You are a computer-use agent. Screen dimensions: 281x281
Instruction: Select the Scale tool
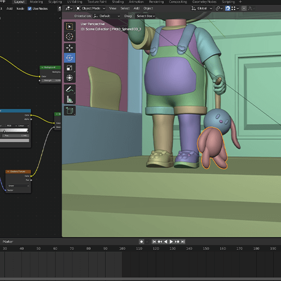70,67
